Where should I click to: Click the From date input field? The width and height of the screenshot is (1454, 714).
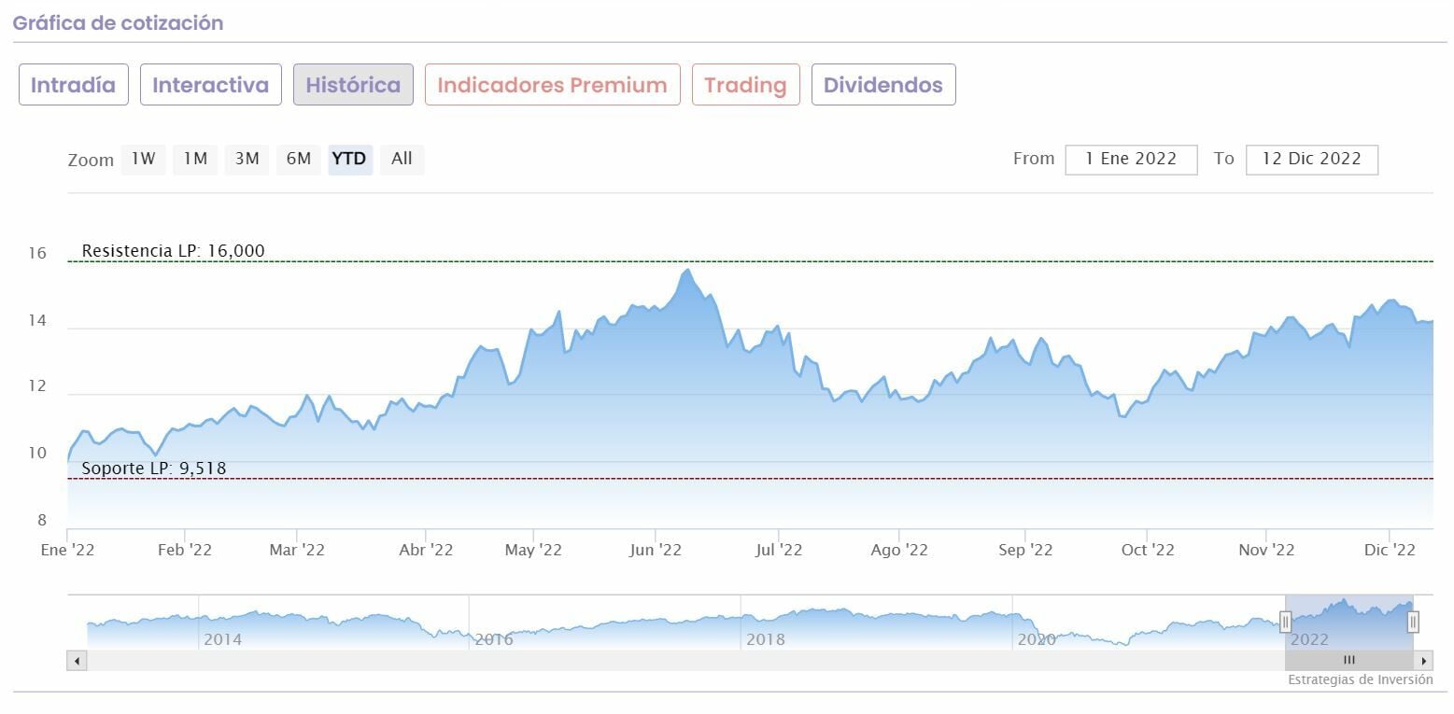pos(1131,159)
